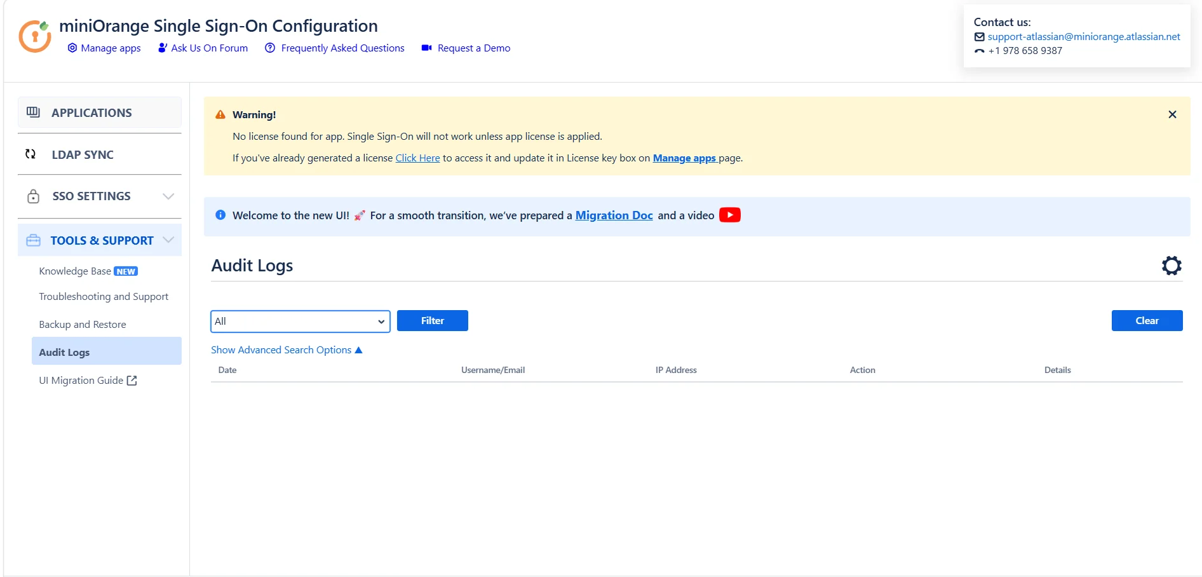
Task: Click the Contact us heading
Action: tap(1003, 22)
